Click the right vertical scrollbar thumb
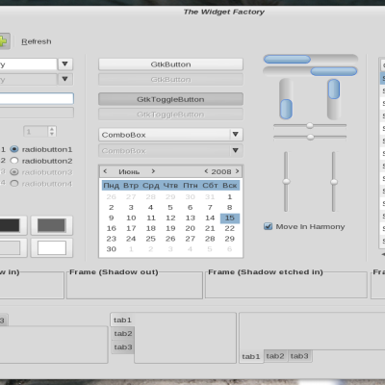This screenshot has height=385, width=385. click(334, 89)
